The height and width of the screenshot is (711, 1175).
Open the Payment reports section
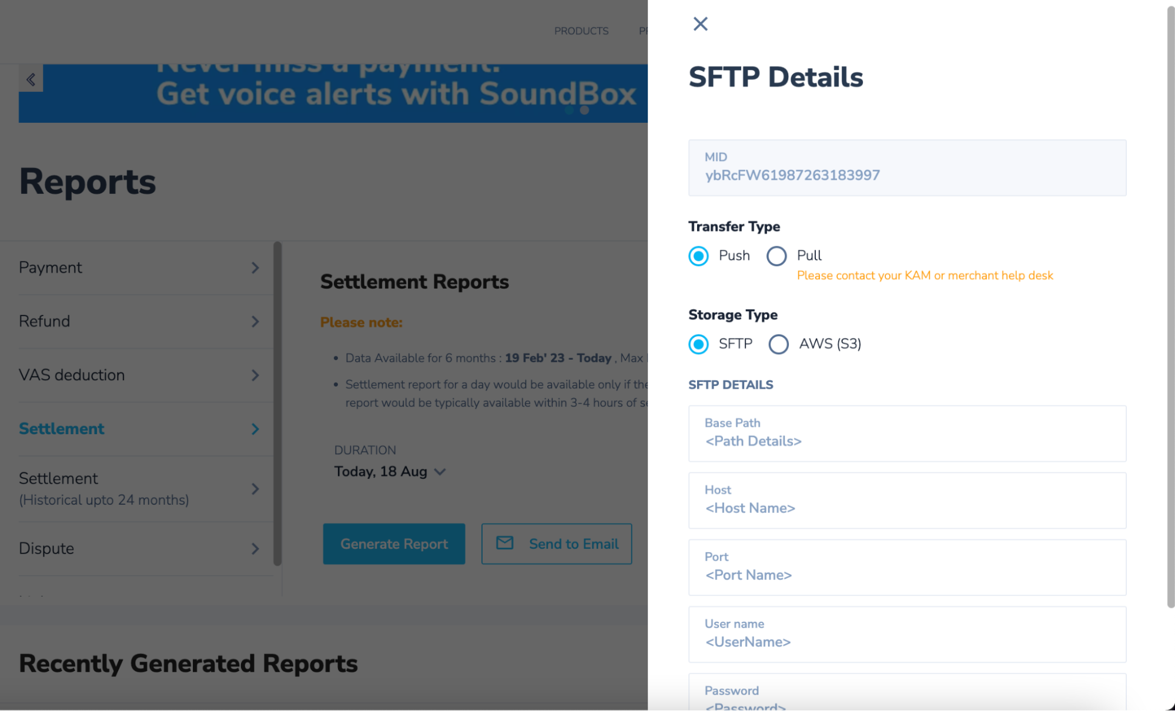coord(146,268)
